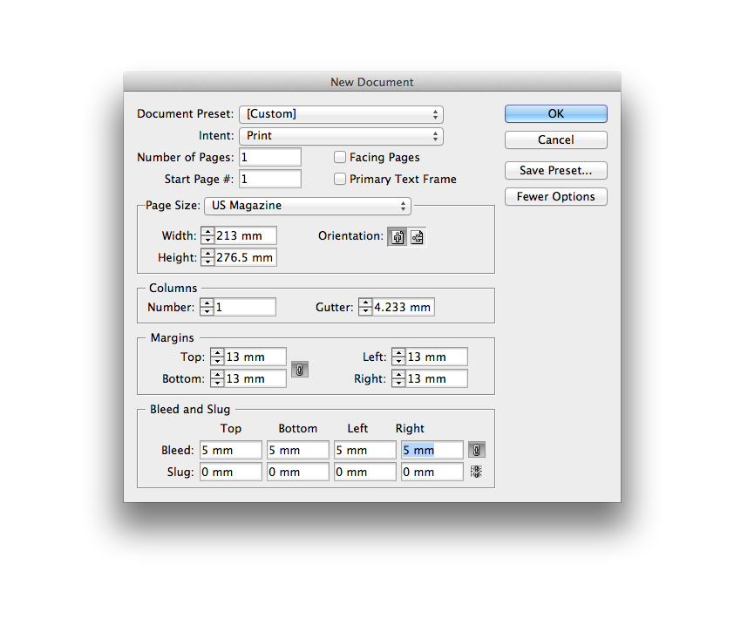Image resolution: width=741 pixels, height=619 pixels.
Task: Click the Gutter stepper arrows
Action: (x=365, y=307)
